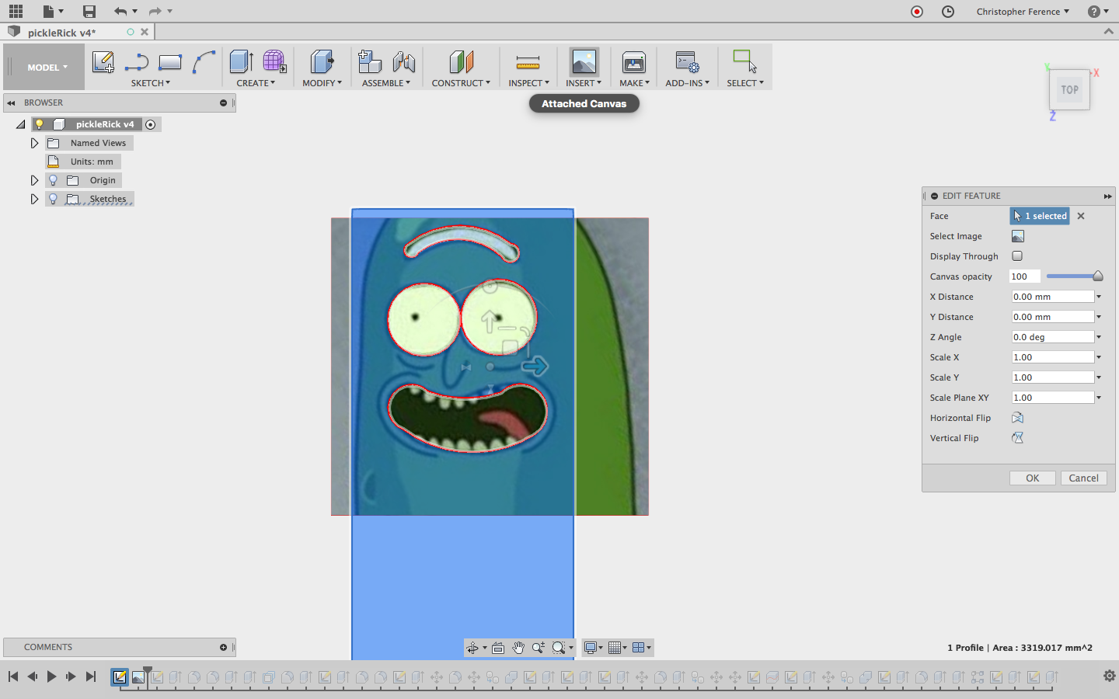Image resolution: width=1119 pixels, height=699 pixels.
Task: Click OK to confirm the canvas edit
Action: point(1032,478)
